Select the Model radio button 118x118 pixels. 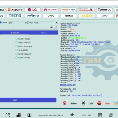1,22
